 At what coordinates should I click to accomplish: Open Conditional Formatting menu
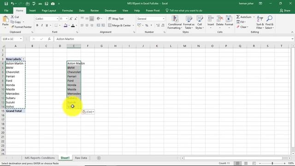coord(175,23)
